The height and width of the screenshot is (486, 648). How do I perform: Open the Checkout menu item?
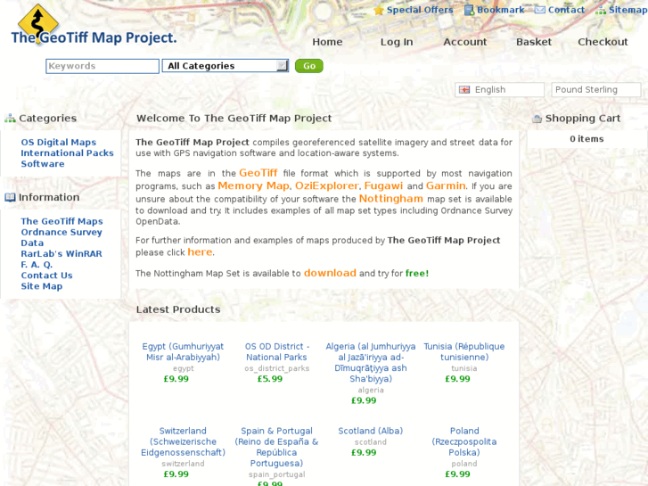(603, 42)
